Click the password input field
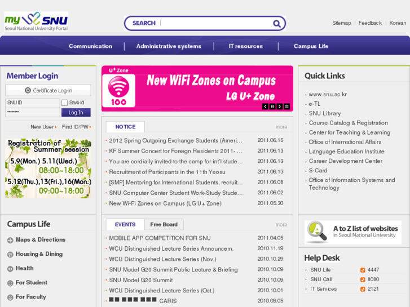This screenshot has height=307, width=410. pyautogui.click(x=33, y=112)
